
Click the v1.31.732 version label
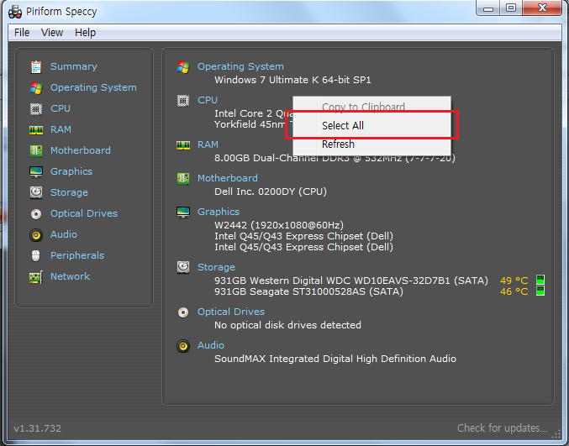coord(37,428)
